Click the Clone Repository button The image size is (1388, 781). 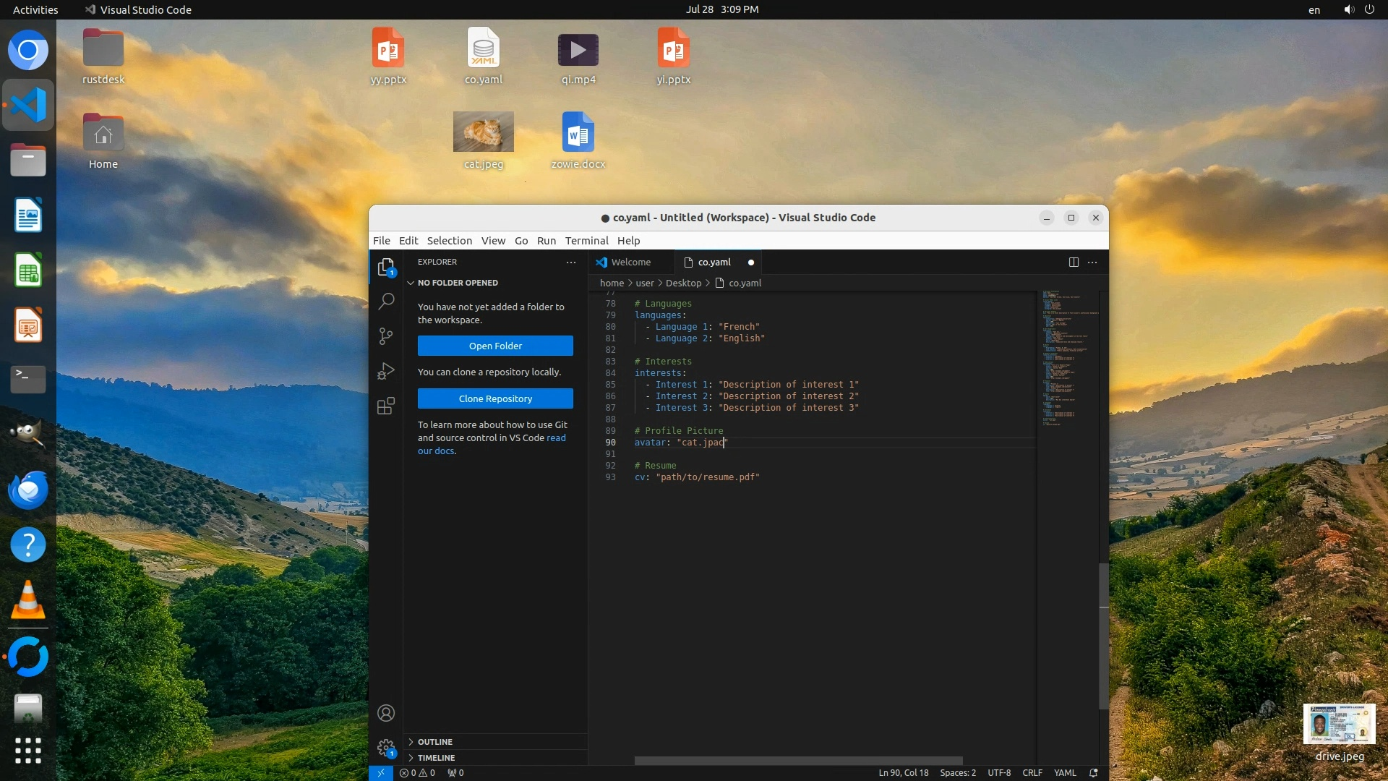click(x=495, y=398)
